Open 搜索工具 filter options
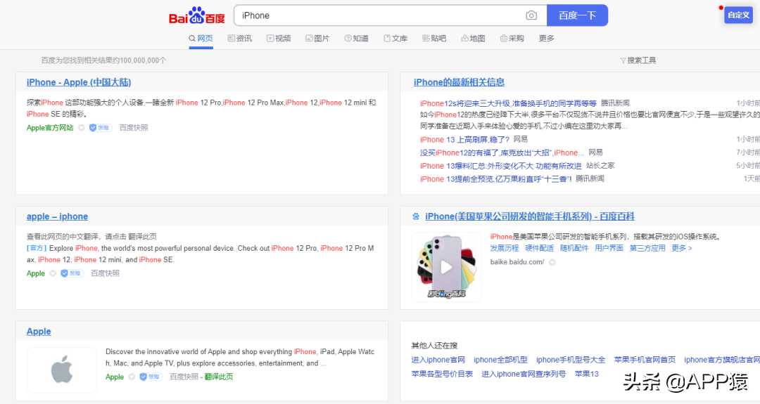 click(x=638, y=60)
